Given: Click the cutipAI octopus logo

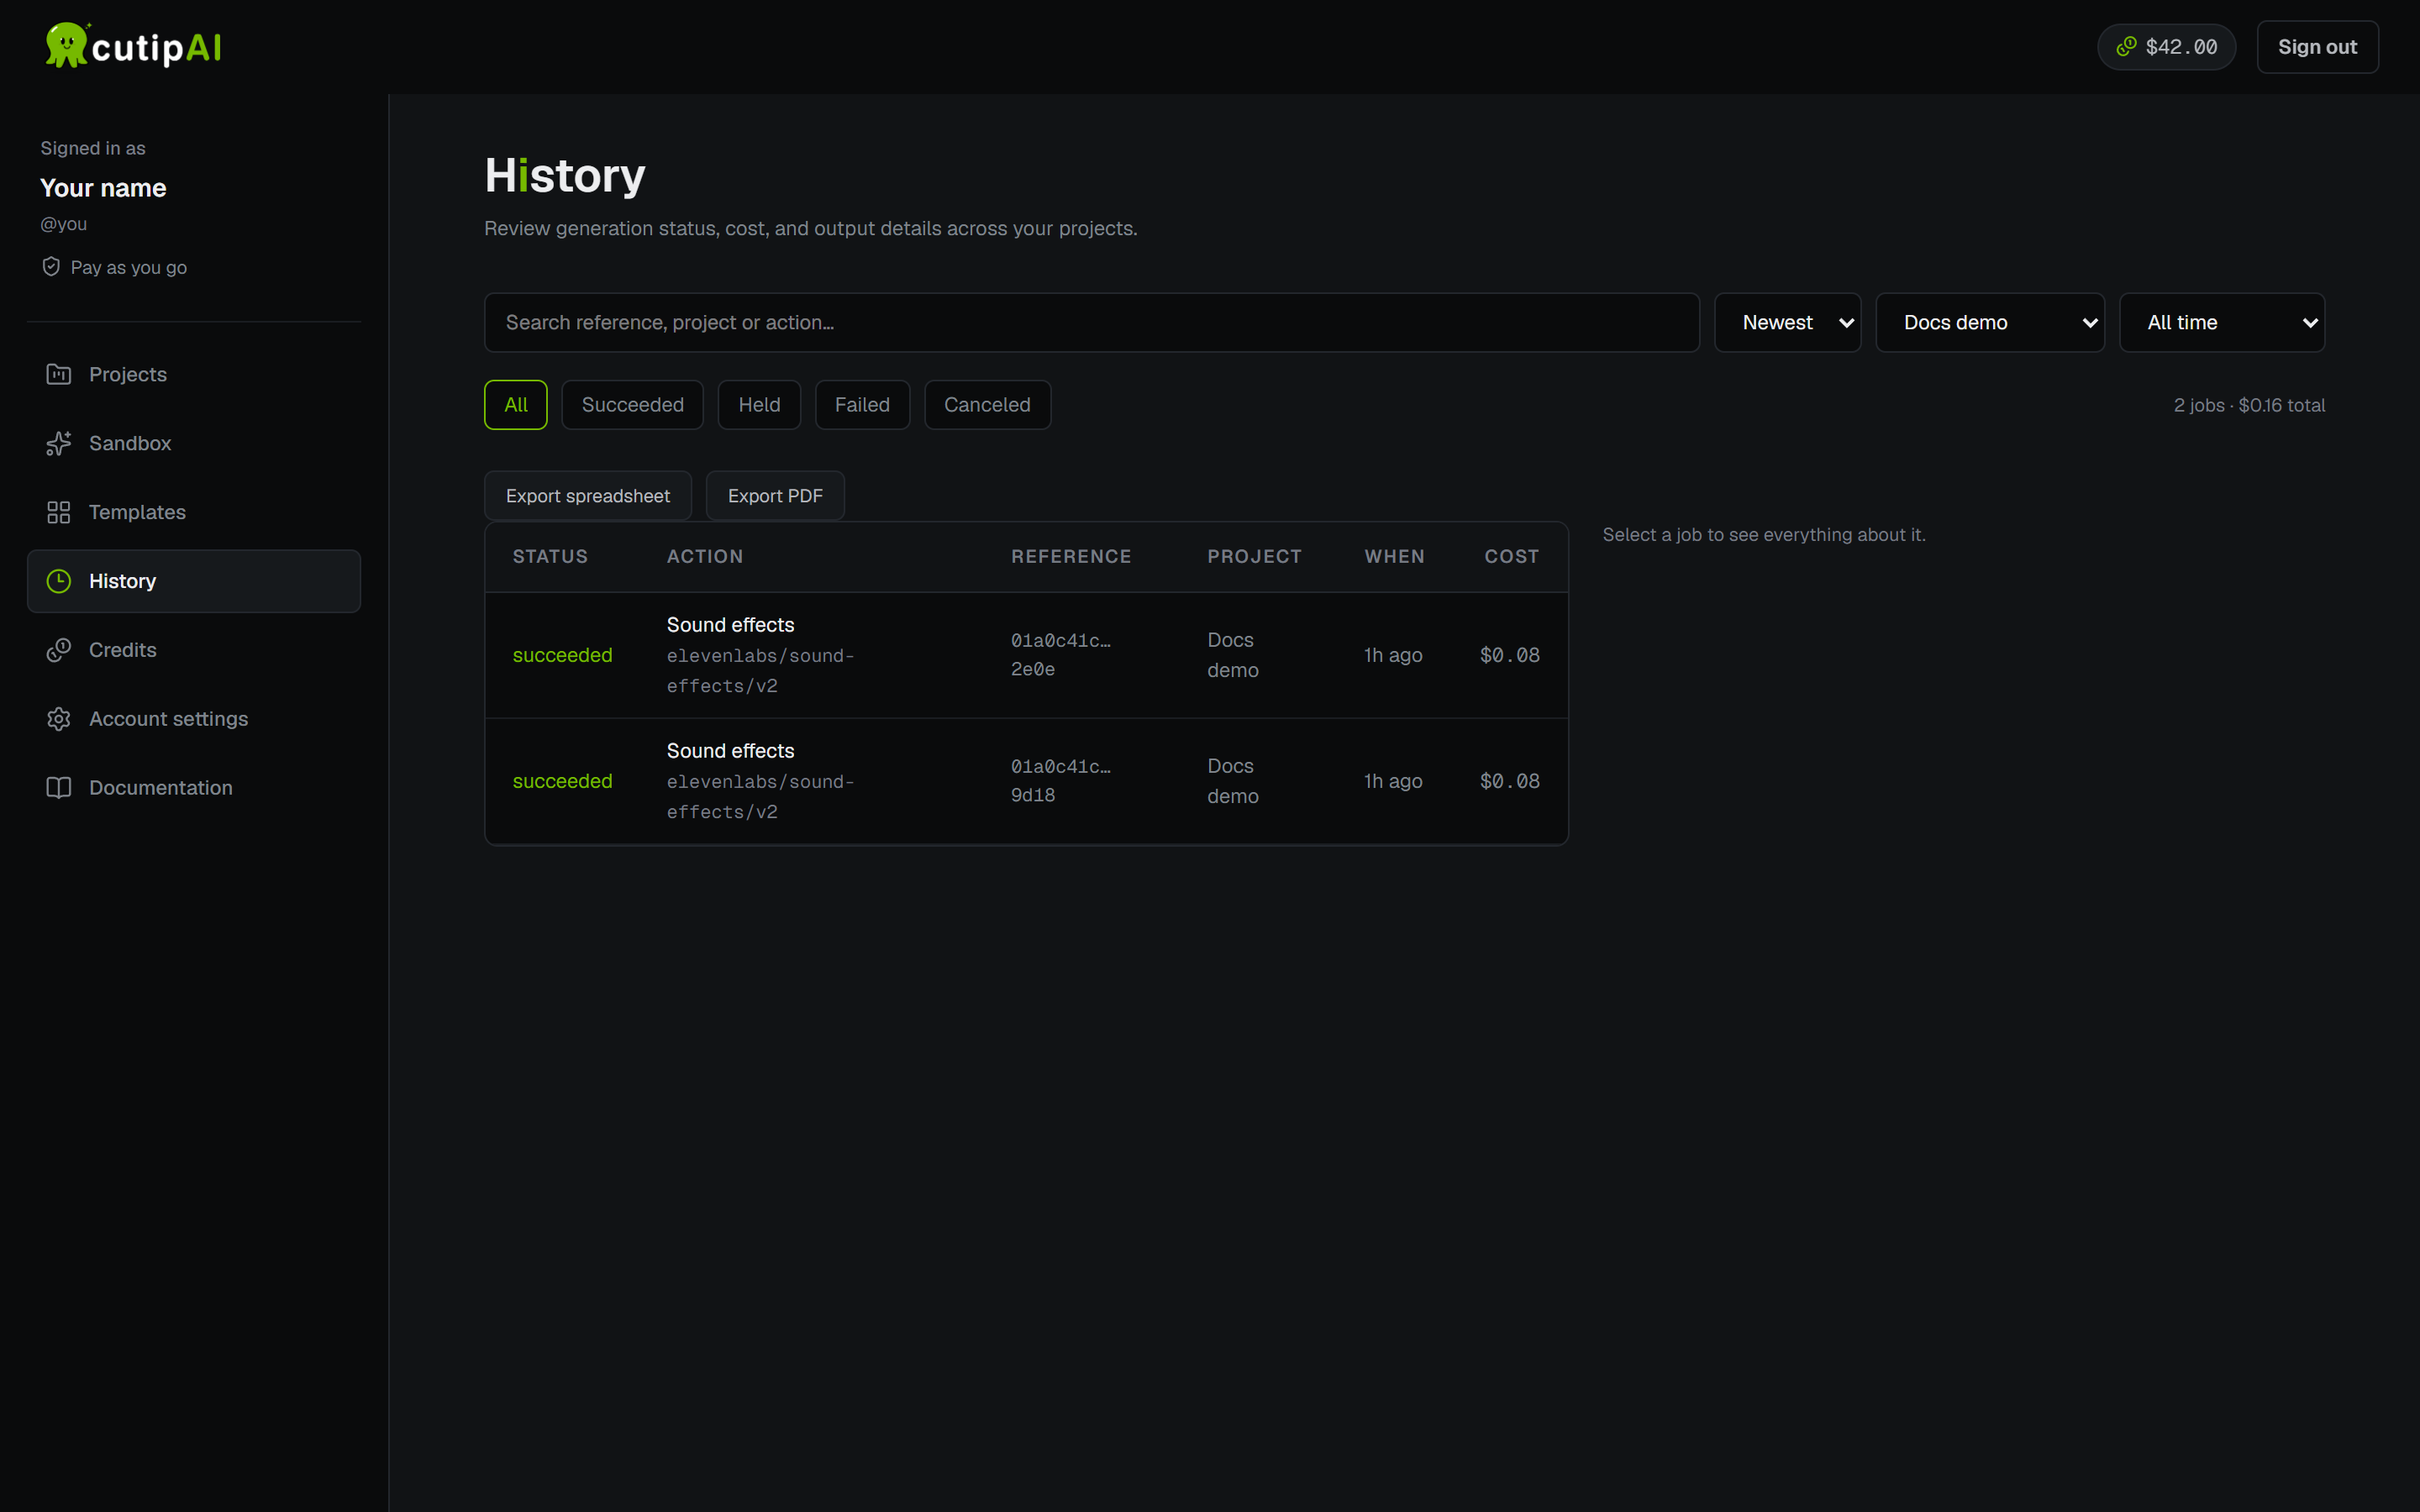Looking at the screenshot, I should (x=67, y=46).
